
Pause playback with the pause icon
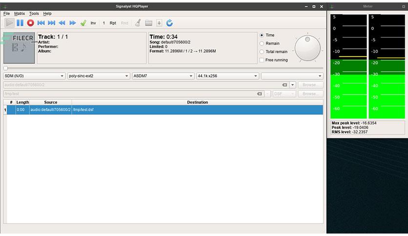(20, 23)
